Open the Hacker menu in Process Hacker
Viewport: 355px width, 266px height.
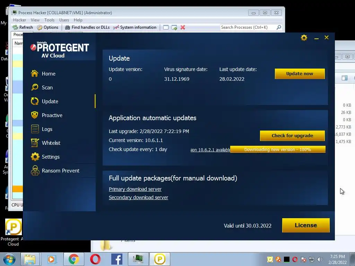pos(19,20)
